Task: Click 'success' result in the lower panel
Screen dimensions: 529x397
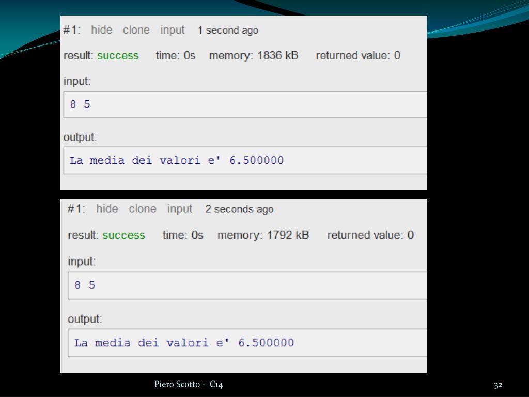Action: tap(123, 235)
